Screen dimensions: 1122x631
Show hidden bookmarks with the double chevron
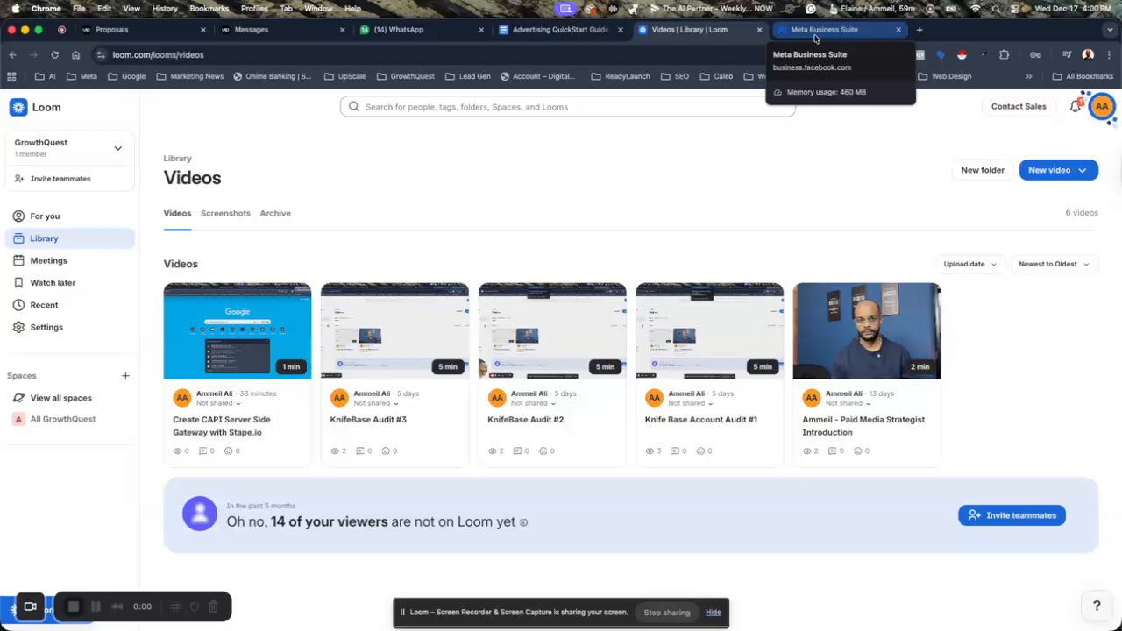(x=1028, y=76)
